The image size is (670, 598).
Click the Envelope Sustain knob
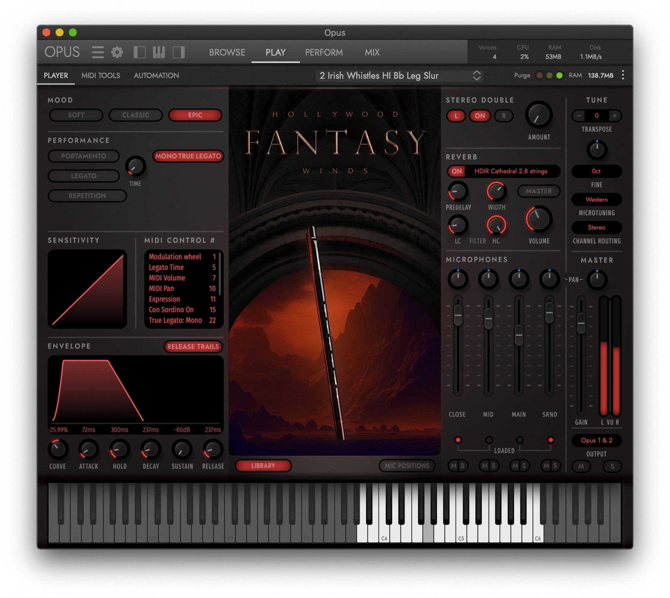click(182, 449)
